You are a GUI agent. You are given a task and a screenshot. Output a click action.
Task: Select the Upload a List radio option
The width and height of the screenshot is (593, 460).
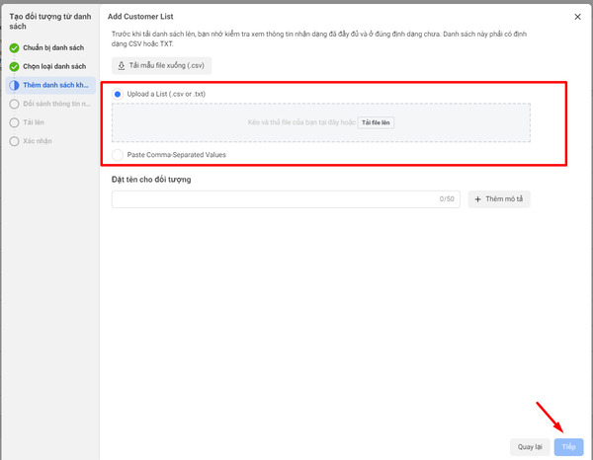tap(119, 94)
